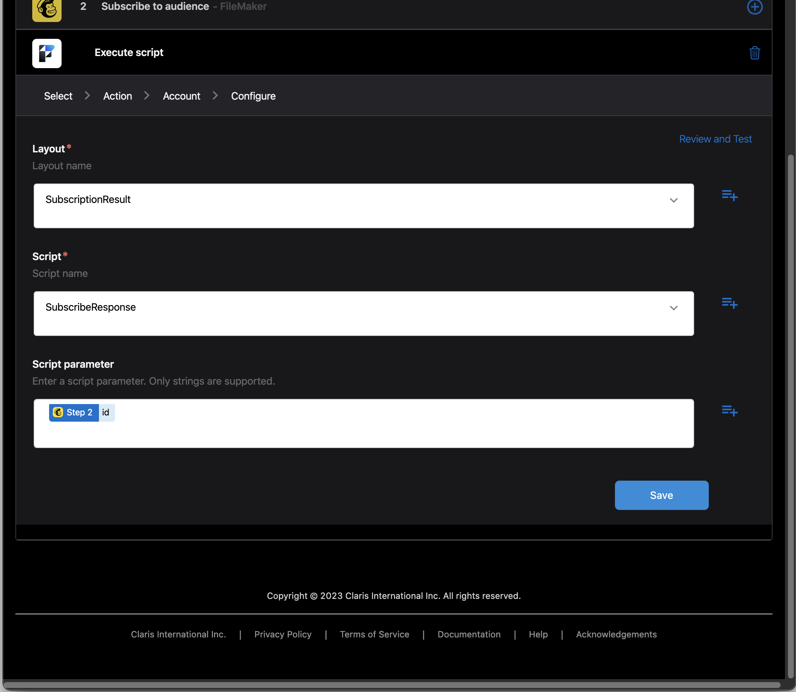Switch to the Select step
Screen dimensions: 796x692
pyautogui.click(x=58, y=96)
